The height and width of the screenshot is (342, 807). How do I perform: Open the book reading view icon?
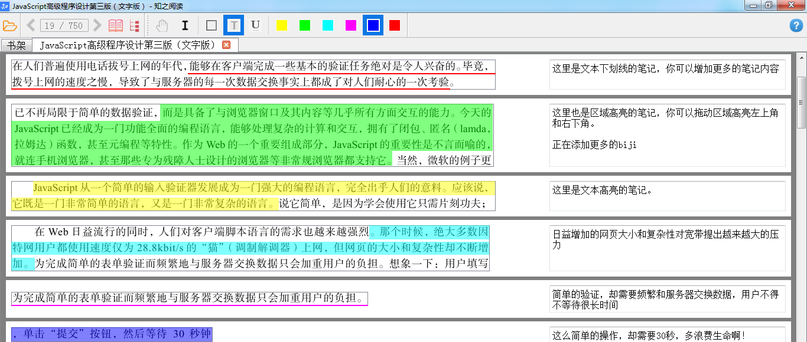[116, 25]
